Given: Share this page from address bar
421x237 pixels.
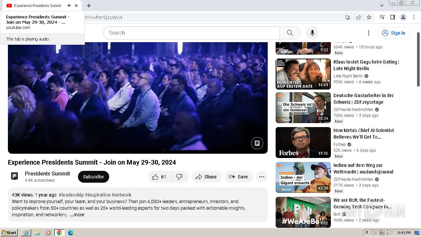Looking at the screenshot, I should coord(359,17).
